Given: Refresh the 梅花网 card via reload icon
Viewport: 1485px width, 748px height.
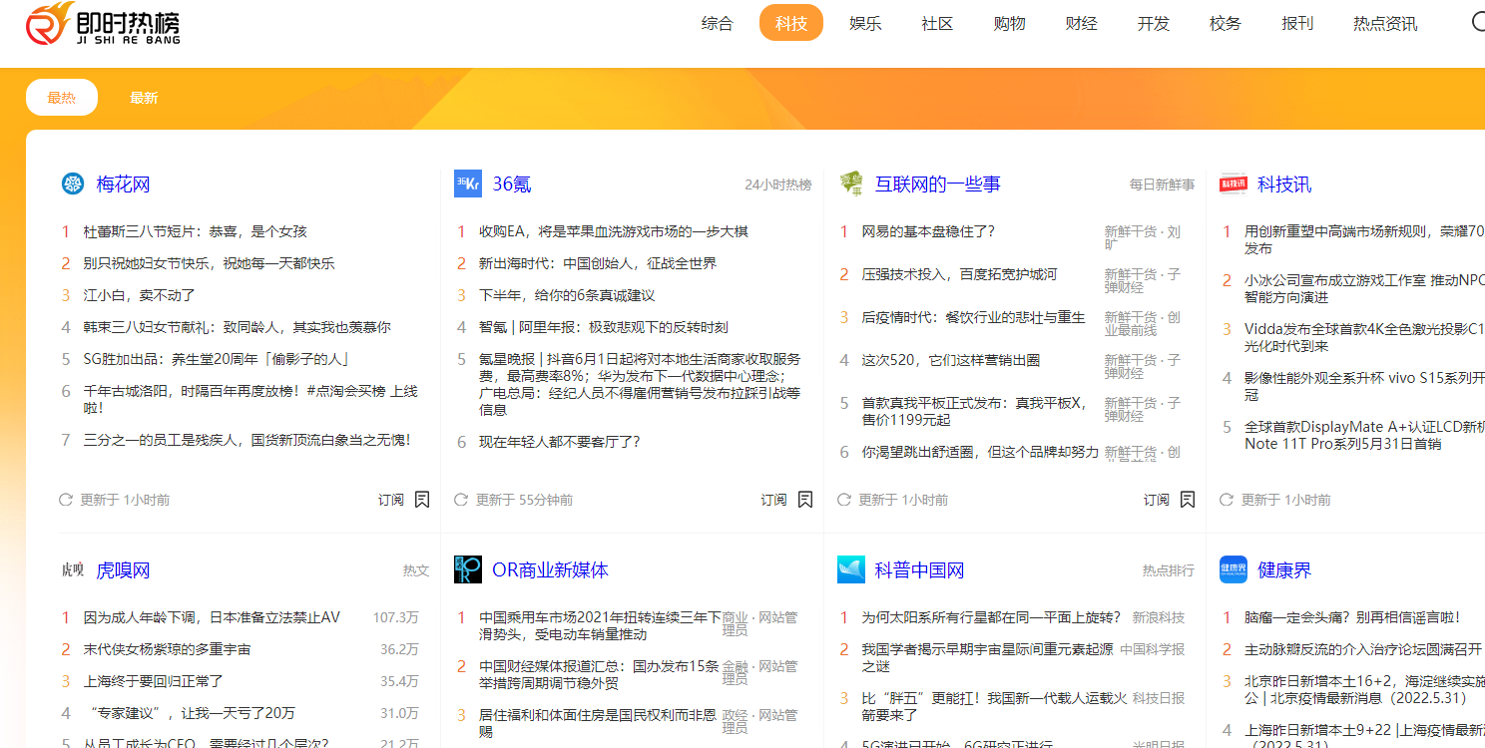Looking at the screenshot, I should pos(66,500).
